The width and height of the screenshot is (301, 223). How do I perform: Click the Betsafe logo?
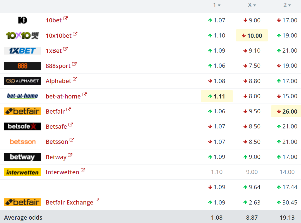tap(22, 126)
